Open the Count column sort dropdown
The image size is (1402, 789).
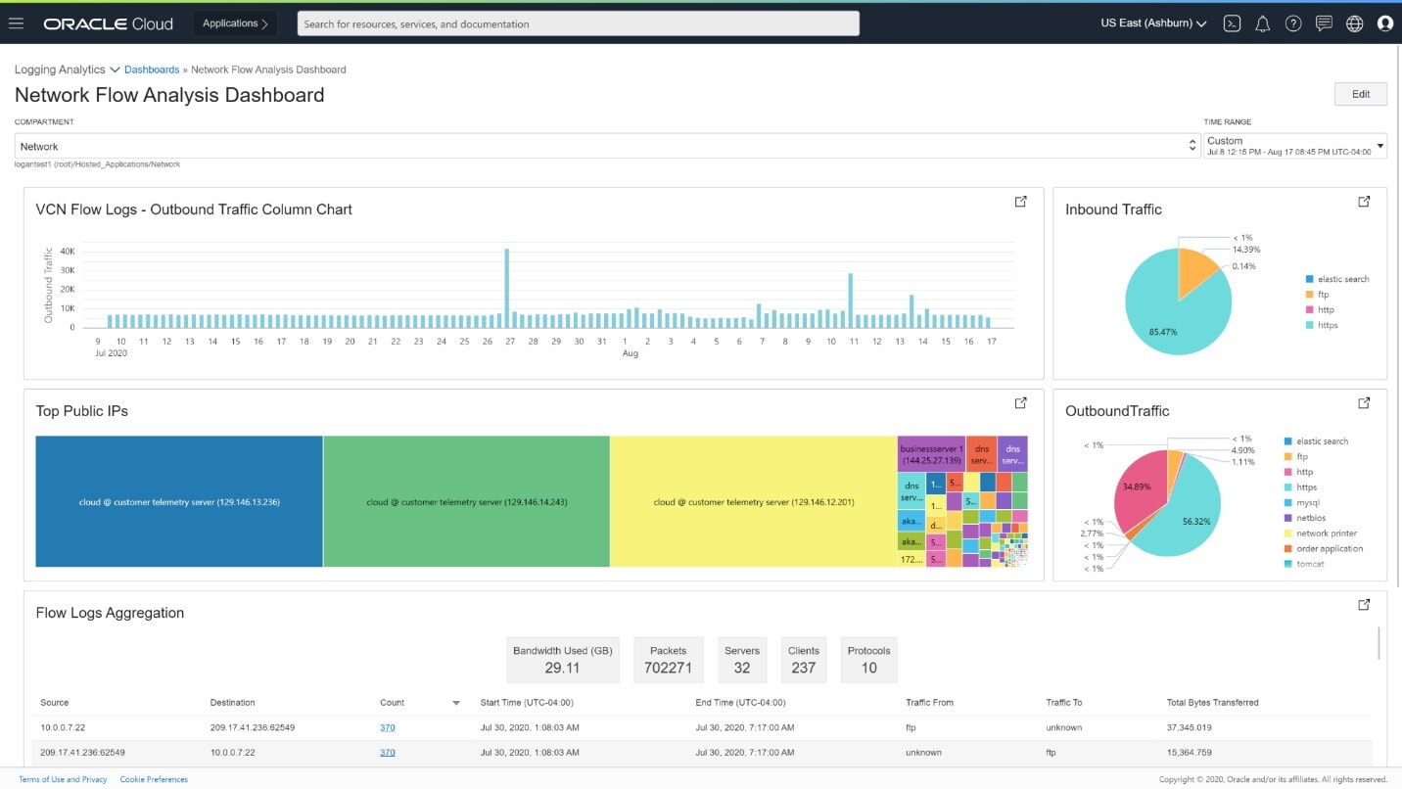[455, 702]
